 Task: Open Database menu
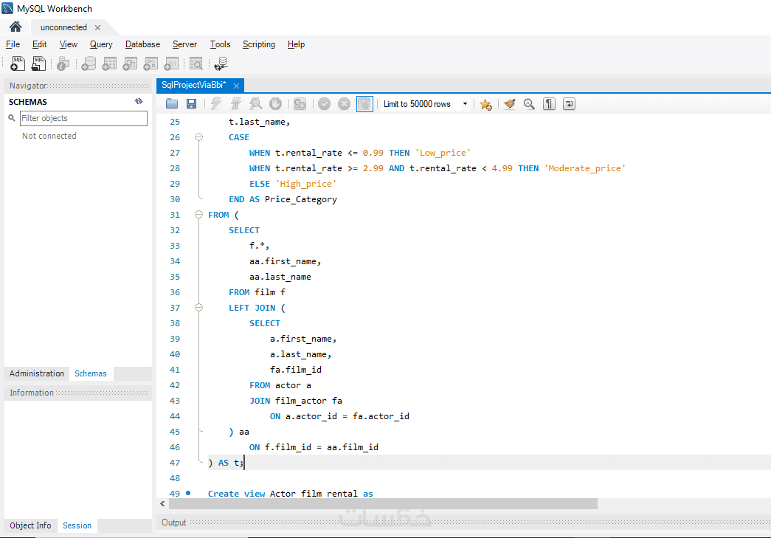click(142, 44)
